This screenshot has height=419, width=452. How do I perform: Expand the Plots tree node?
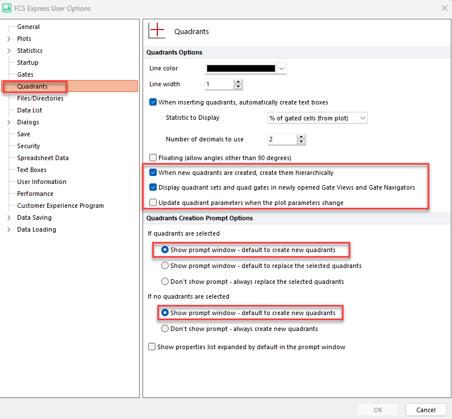click(9, 39)
